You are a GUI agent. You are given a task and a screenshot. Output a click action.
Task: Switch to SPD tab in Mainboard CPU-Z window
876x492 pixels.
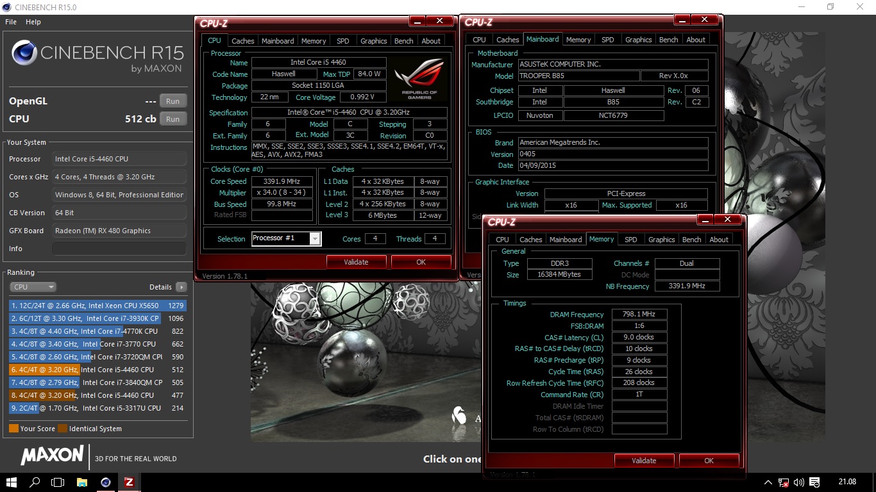pyautogui.click(x=608, y=40)
